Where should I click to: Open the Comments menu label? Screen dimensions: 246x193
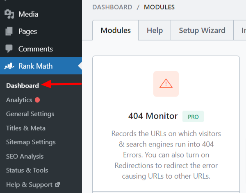coord(36,49)
